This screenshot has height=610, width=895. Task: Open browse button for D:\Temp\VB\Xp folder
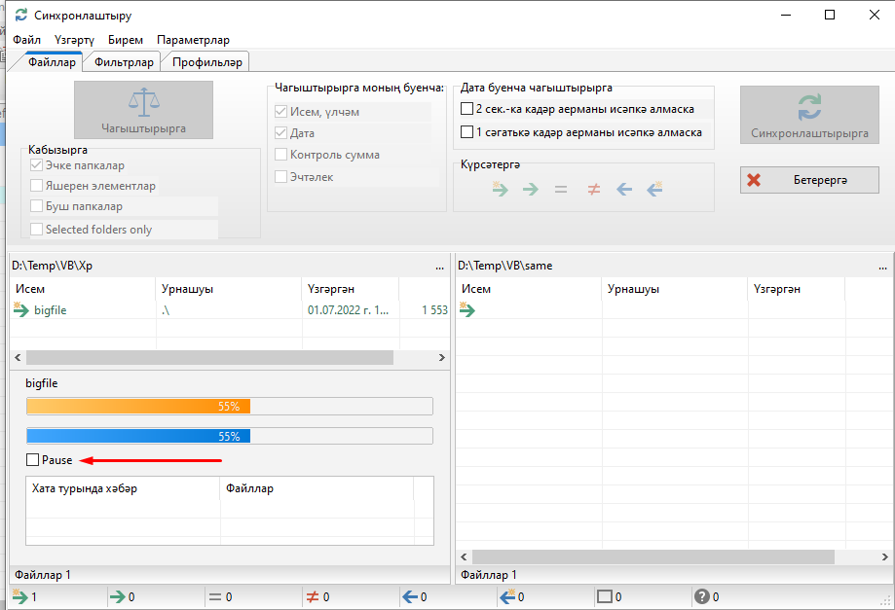439,266
